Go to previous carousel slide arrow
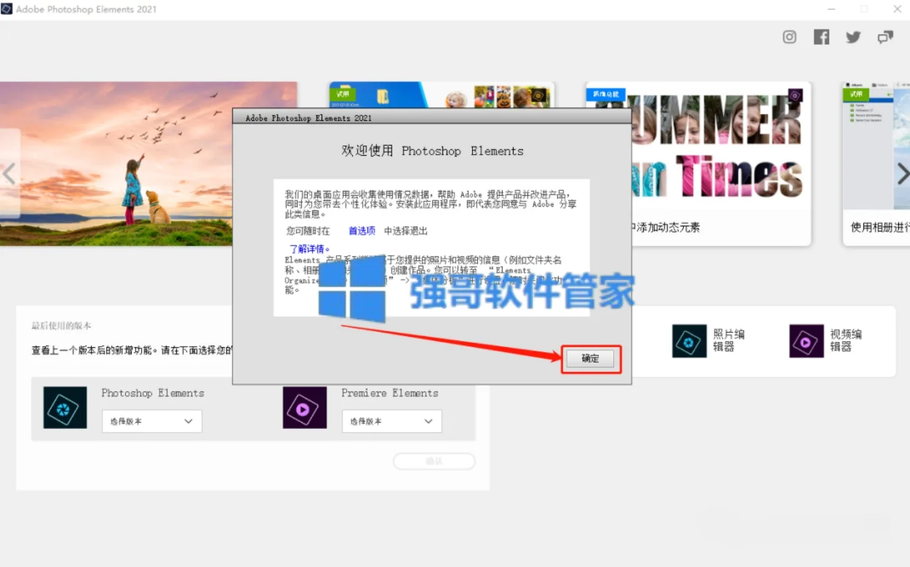This screenshot has height=567, width=910. coord(9,174)
